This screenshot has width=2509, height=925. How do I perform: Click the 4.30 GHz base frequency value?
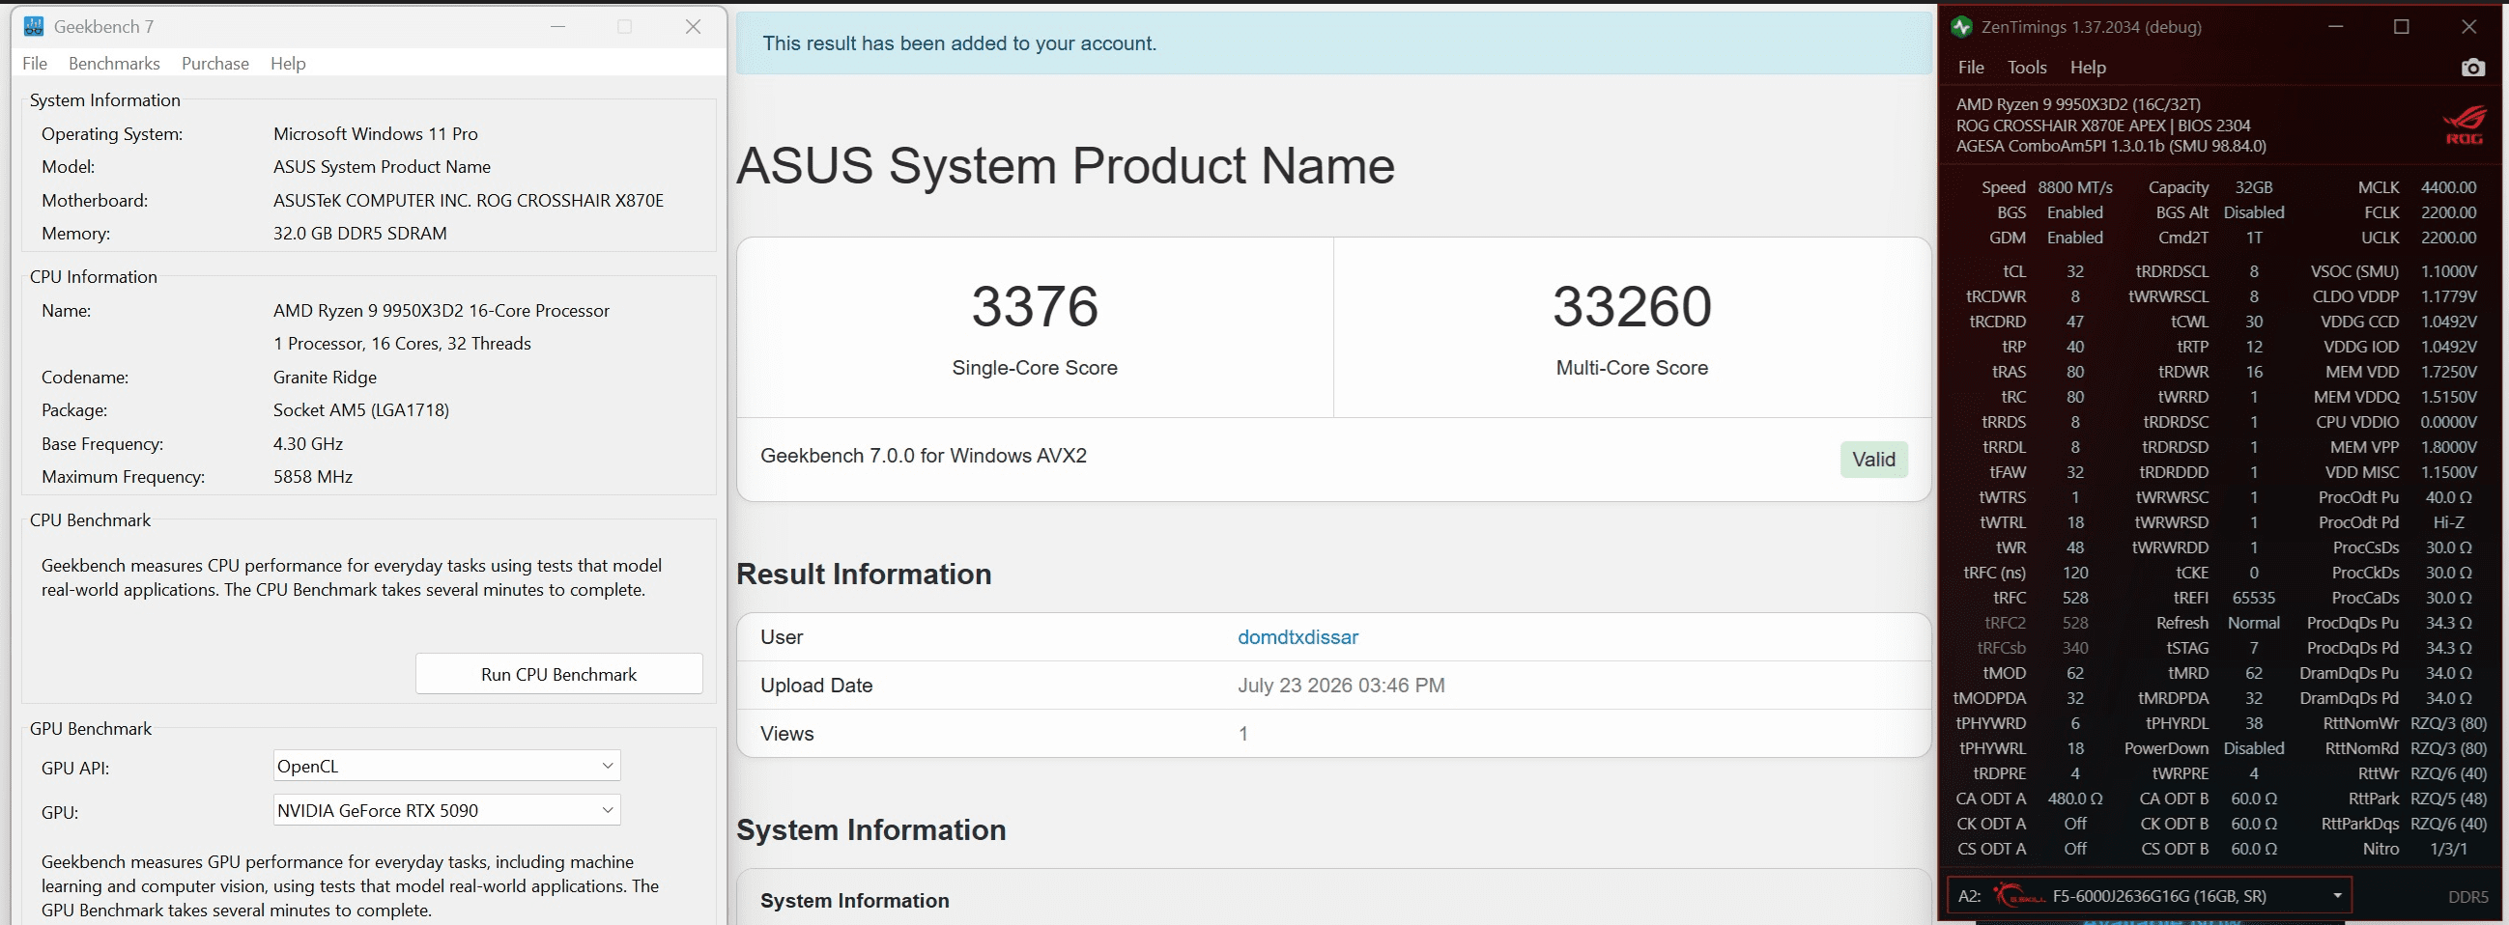point(308,443)
